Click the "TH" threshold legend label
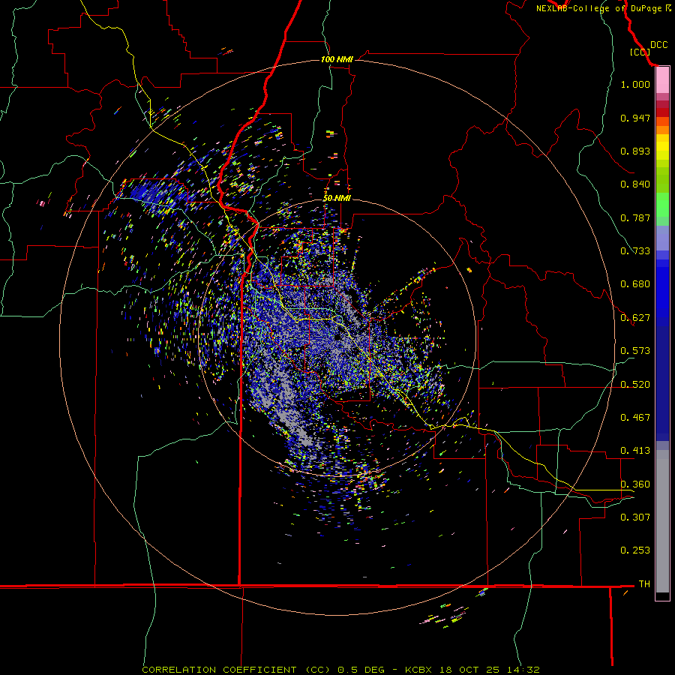Image resolution: width=675 pixels, height=675 pixels. point(644,583)
